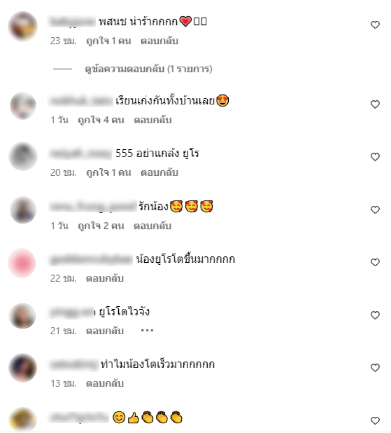
Task: Tap heart next to 'ยูโรโตไวจัง'
Action: pos(375,315)
